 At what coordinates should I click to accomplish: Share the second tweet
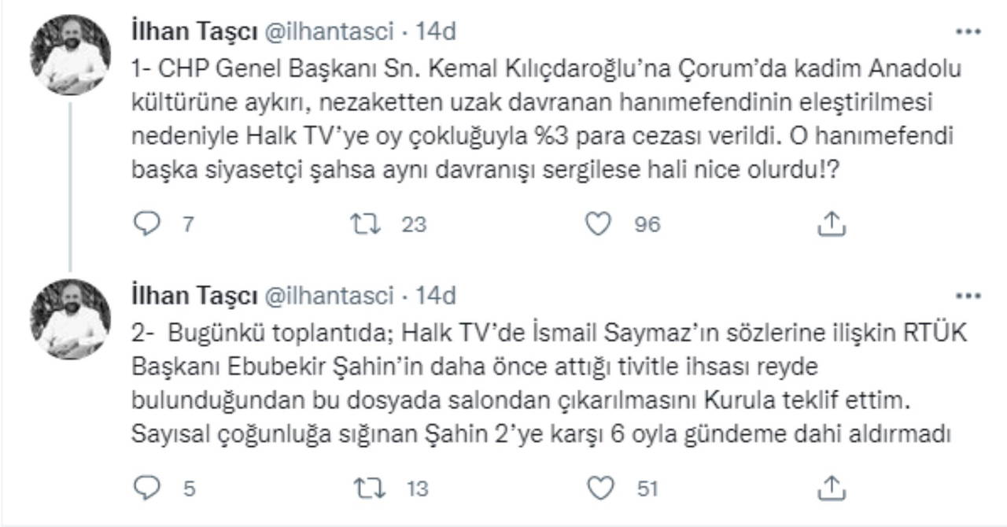[x=831, y=488]
